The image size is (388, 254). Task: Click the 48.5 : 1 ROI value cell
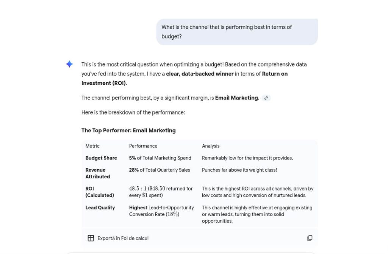click(161, 192)
